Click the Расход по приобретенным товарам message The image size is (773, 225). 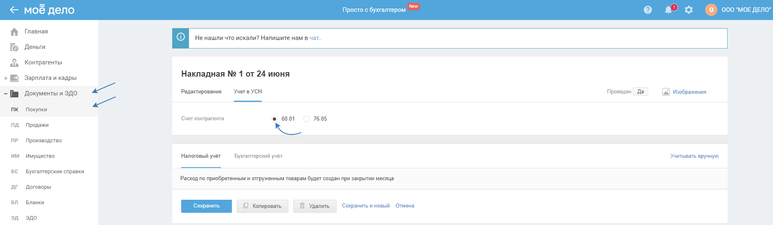[287, 179]
